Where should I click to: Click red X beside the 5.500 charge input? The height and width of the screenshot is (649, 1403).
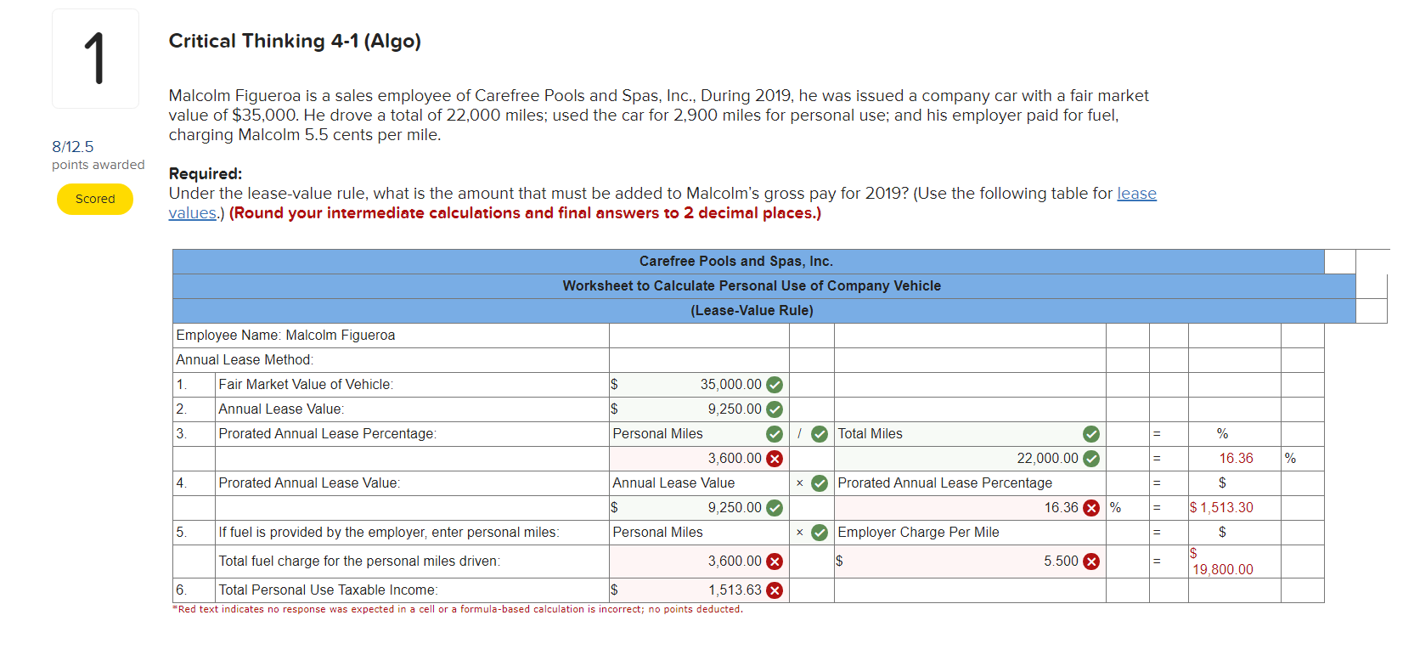click(x=1091, y=562)
